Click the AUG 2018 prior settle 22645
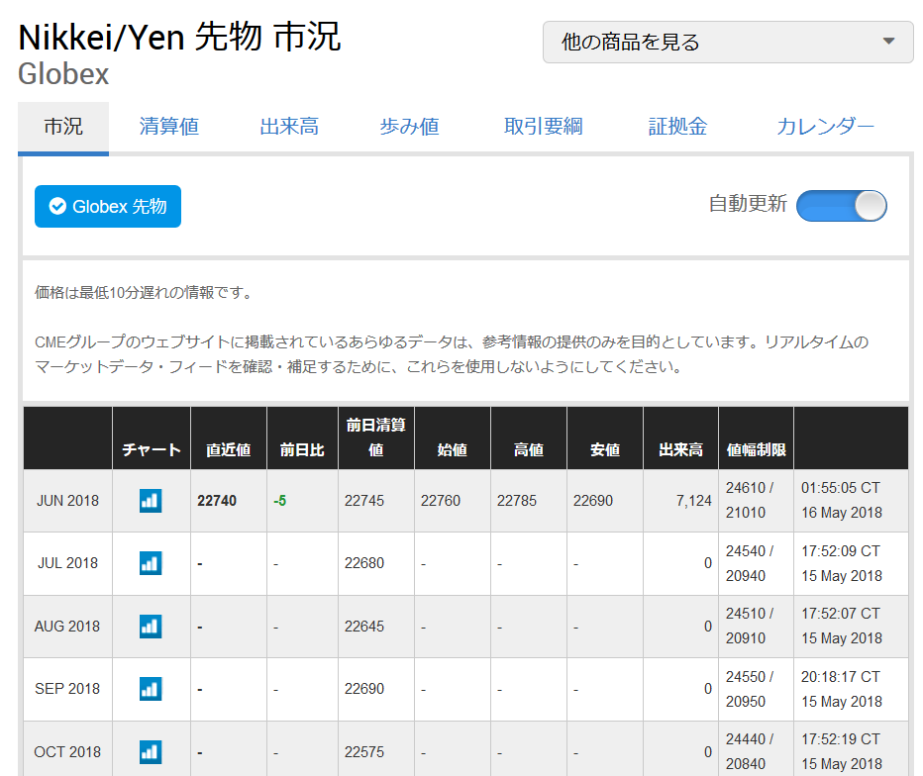Viewport: 923px width, 776px height. (x=364, y=626)
